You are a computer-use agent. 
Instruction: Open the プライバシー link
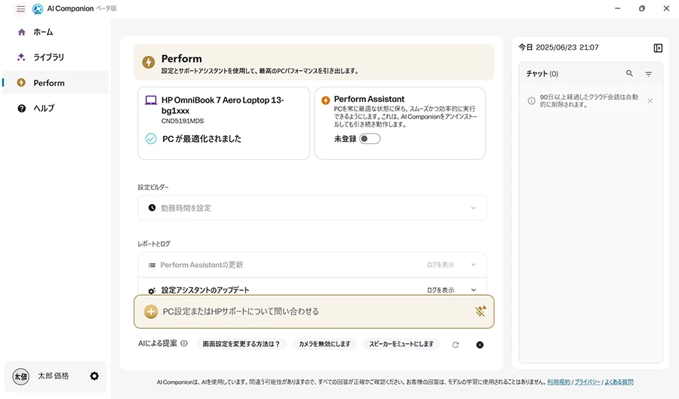587,382
